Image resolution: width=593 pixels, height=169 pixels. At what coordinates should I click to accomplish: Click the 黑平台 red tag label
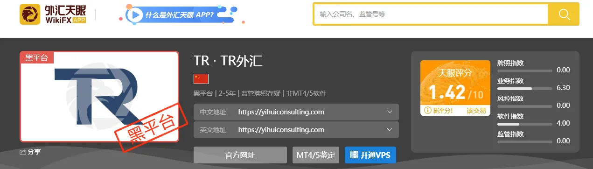(37, 58)
